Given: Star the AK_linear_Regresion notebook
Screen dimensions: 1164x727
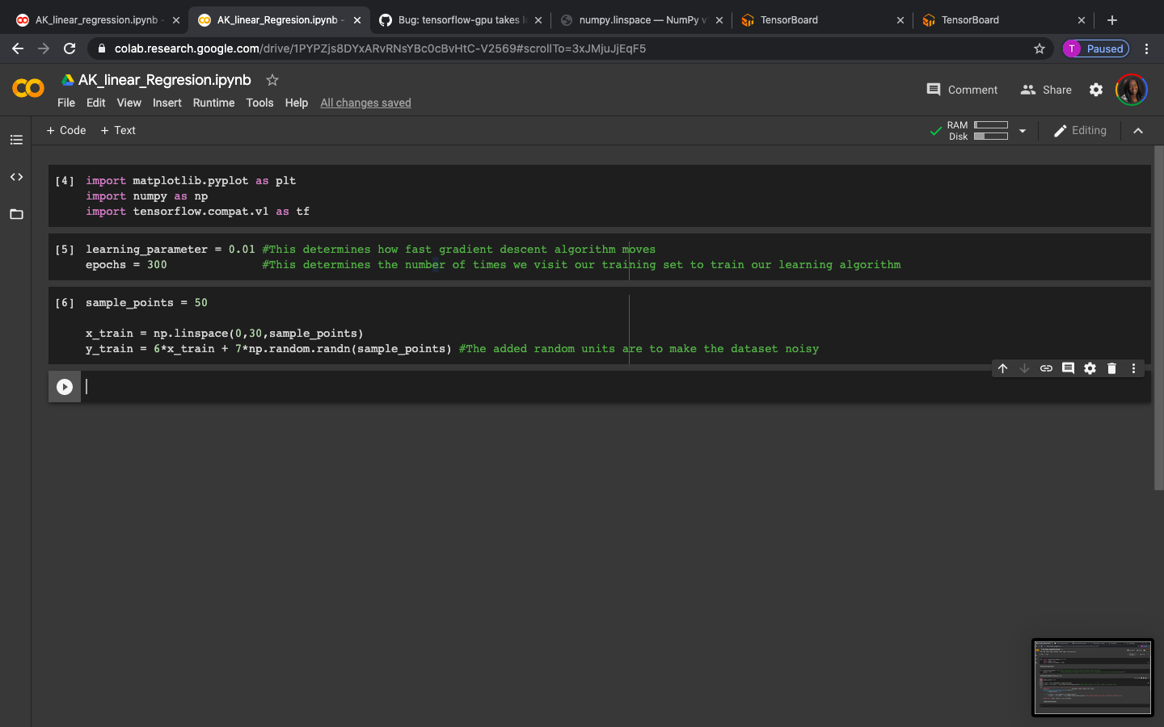Looking at the screenshot, I should coord(272,80).
